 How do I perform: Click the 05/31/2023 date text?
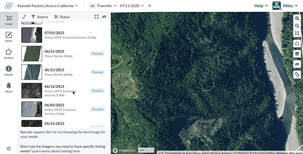[54, 123]
